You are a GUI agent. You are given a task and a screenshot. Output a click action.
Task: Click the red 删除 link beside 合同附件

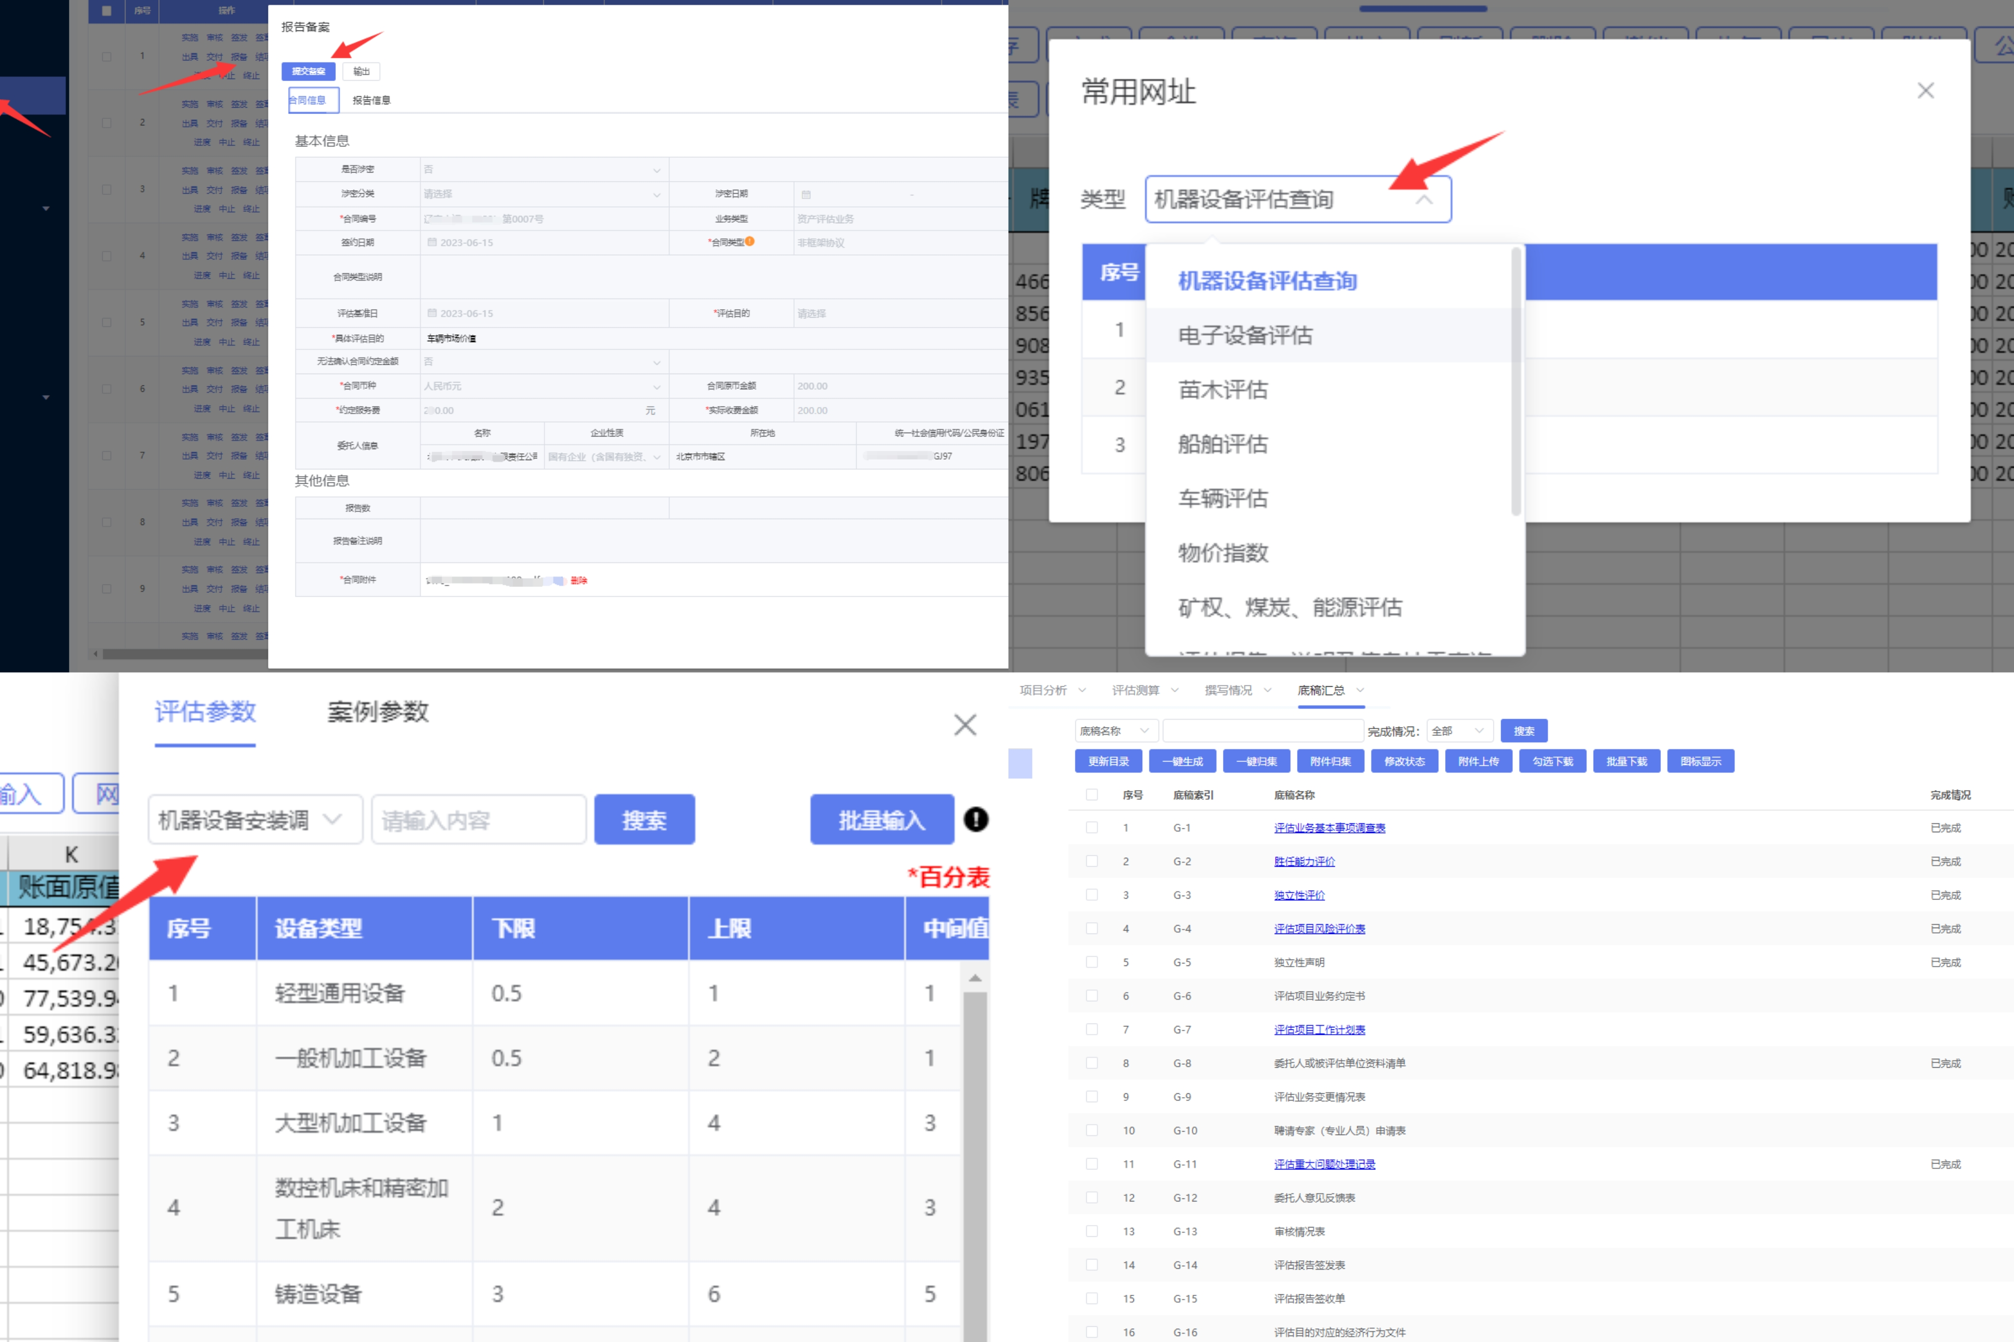pyautogui.click(x=579, y=580)
